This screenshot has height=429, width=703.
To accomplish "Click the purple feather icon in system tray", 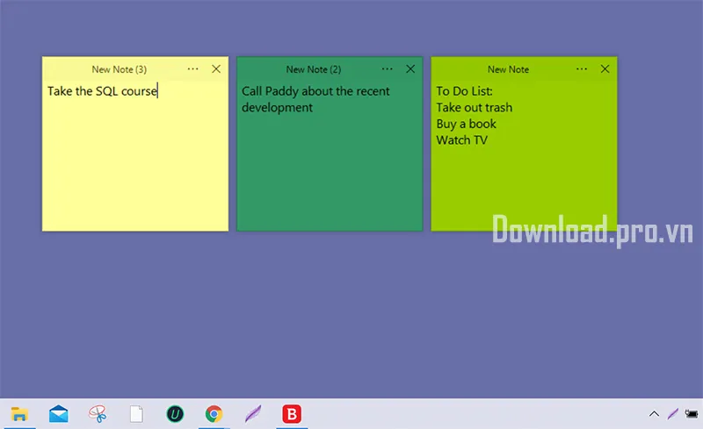I will coord(672,414).
